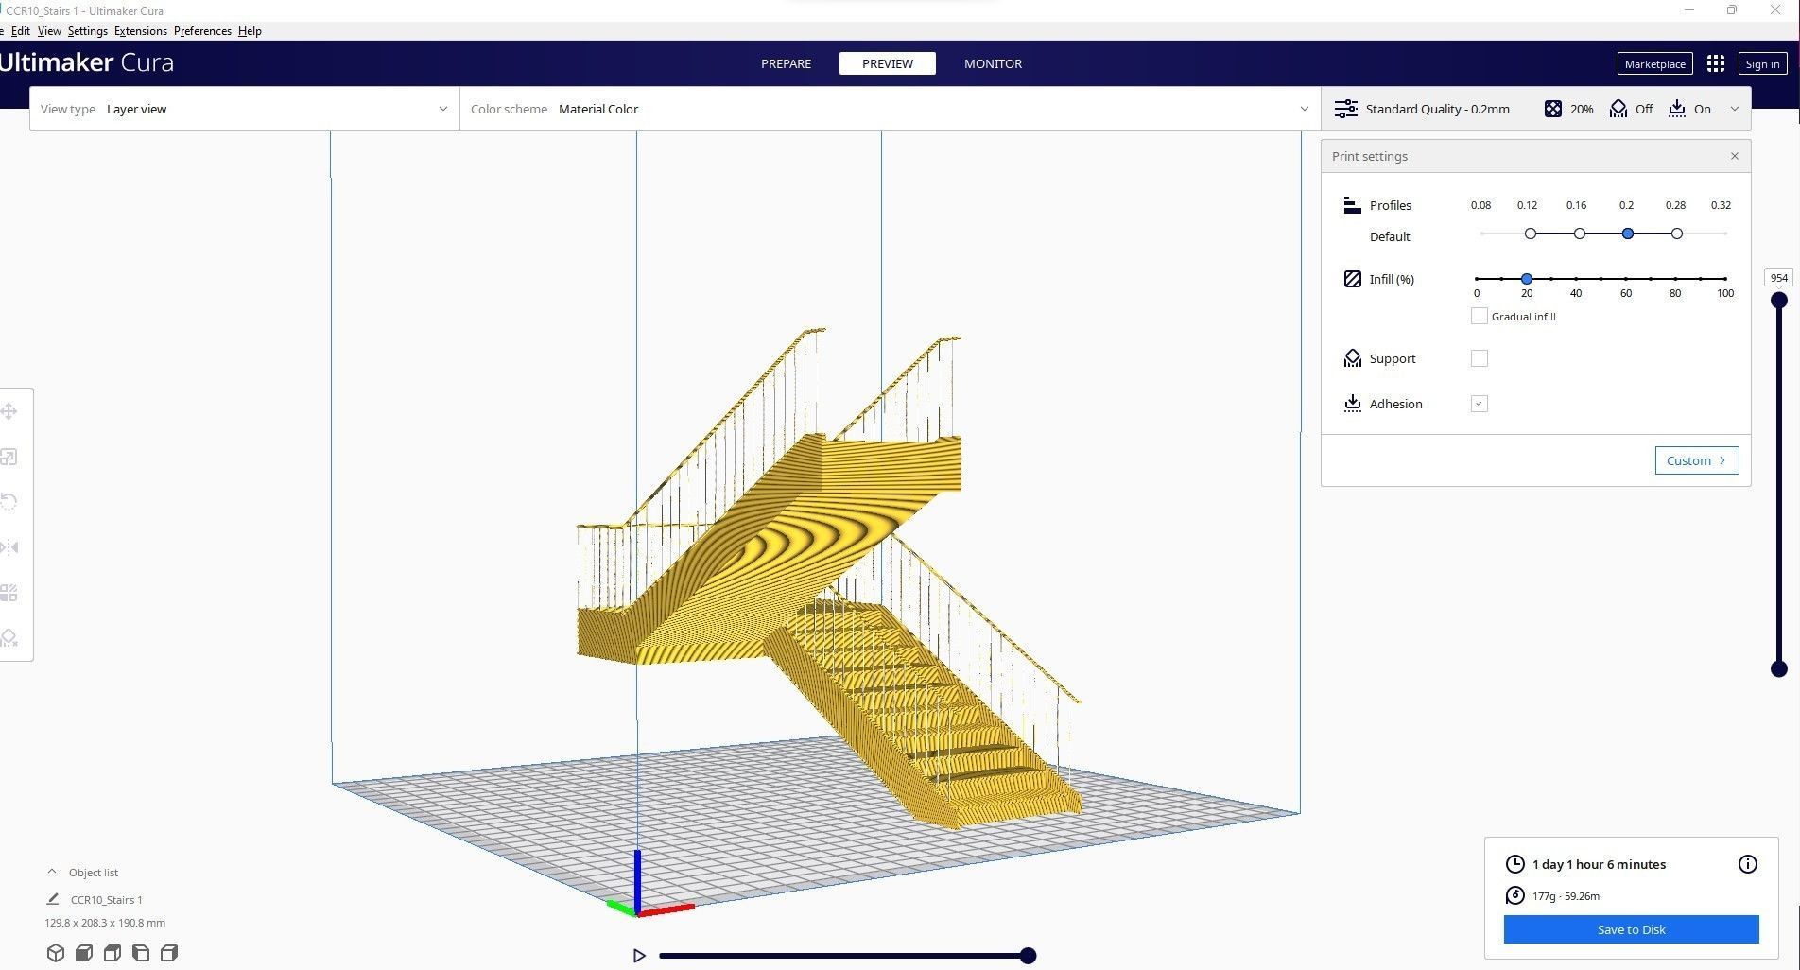The height and width of the screenshot is (970, 1800).
Task: Click the Support icon in Print settings
Action: [1352, 358]
